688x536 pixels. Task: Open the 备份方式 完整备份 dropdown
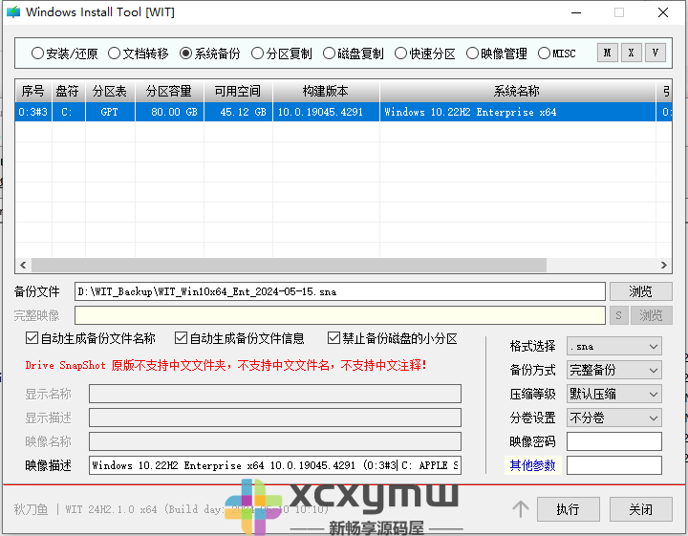click(613, 370)
